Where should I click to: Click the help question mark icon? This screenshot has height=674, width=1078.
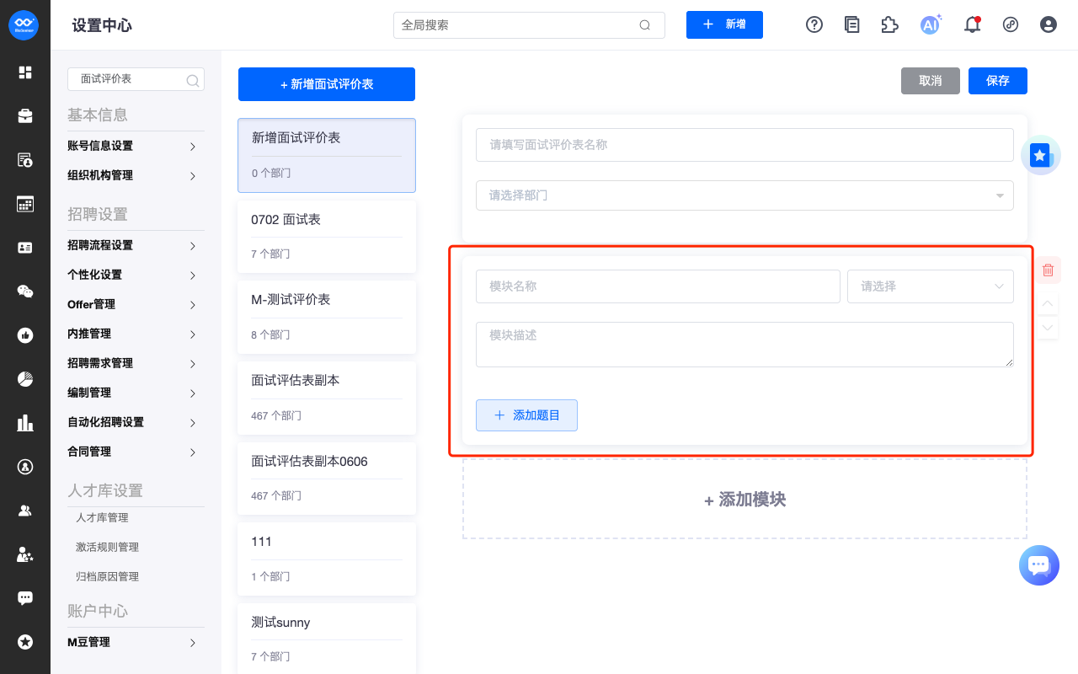[x=814, y=24]
